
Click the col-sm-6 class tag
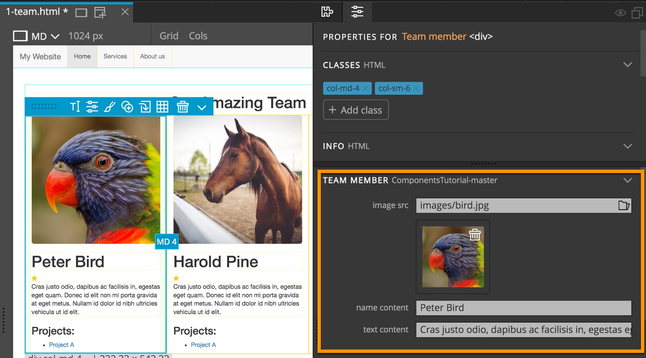click(x=394, y=88)
